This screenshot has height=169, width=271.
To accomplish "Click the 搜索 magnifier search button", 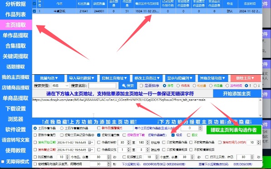I will coord(128,86).
